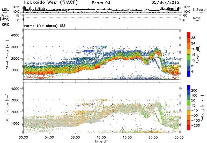Viewport: 207px width, 143px height.
Task: Click the '16:00' time axis label
Action: [x=127, y=138]
